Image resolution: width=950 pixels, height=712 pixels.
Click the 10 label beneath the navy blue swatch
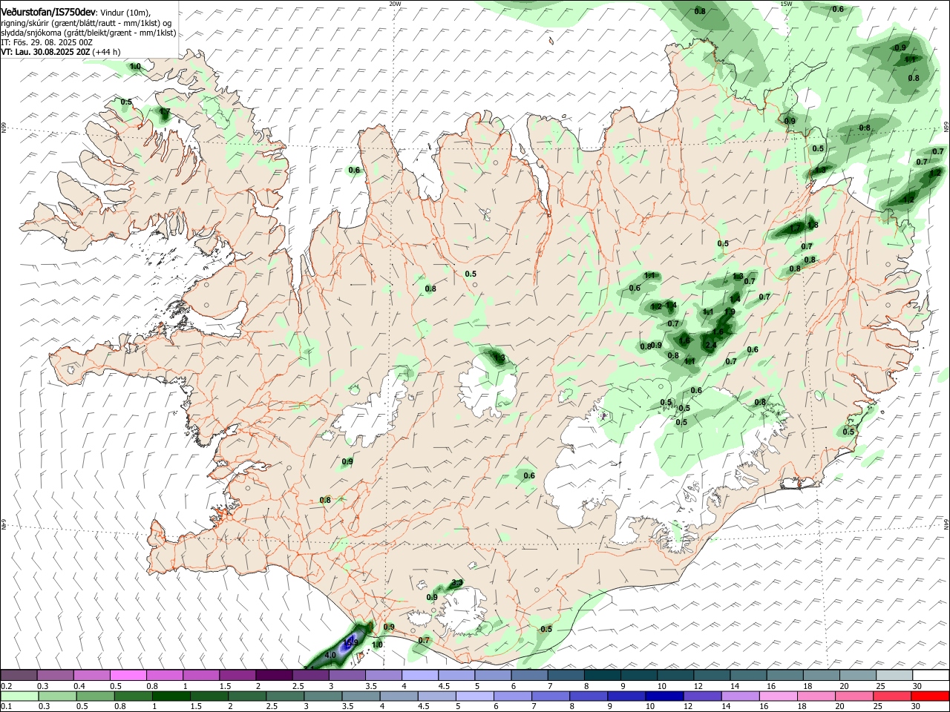pos(649,707)
